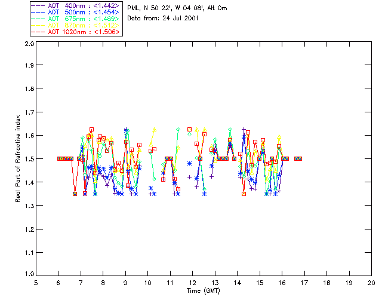Click the 1.5 tick label on y-axis
382x306 pixels.
tap(28, 159)
